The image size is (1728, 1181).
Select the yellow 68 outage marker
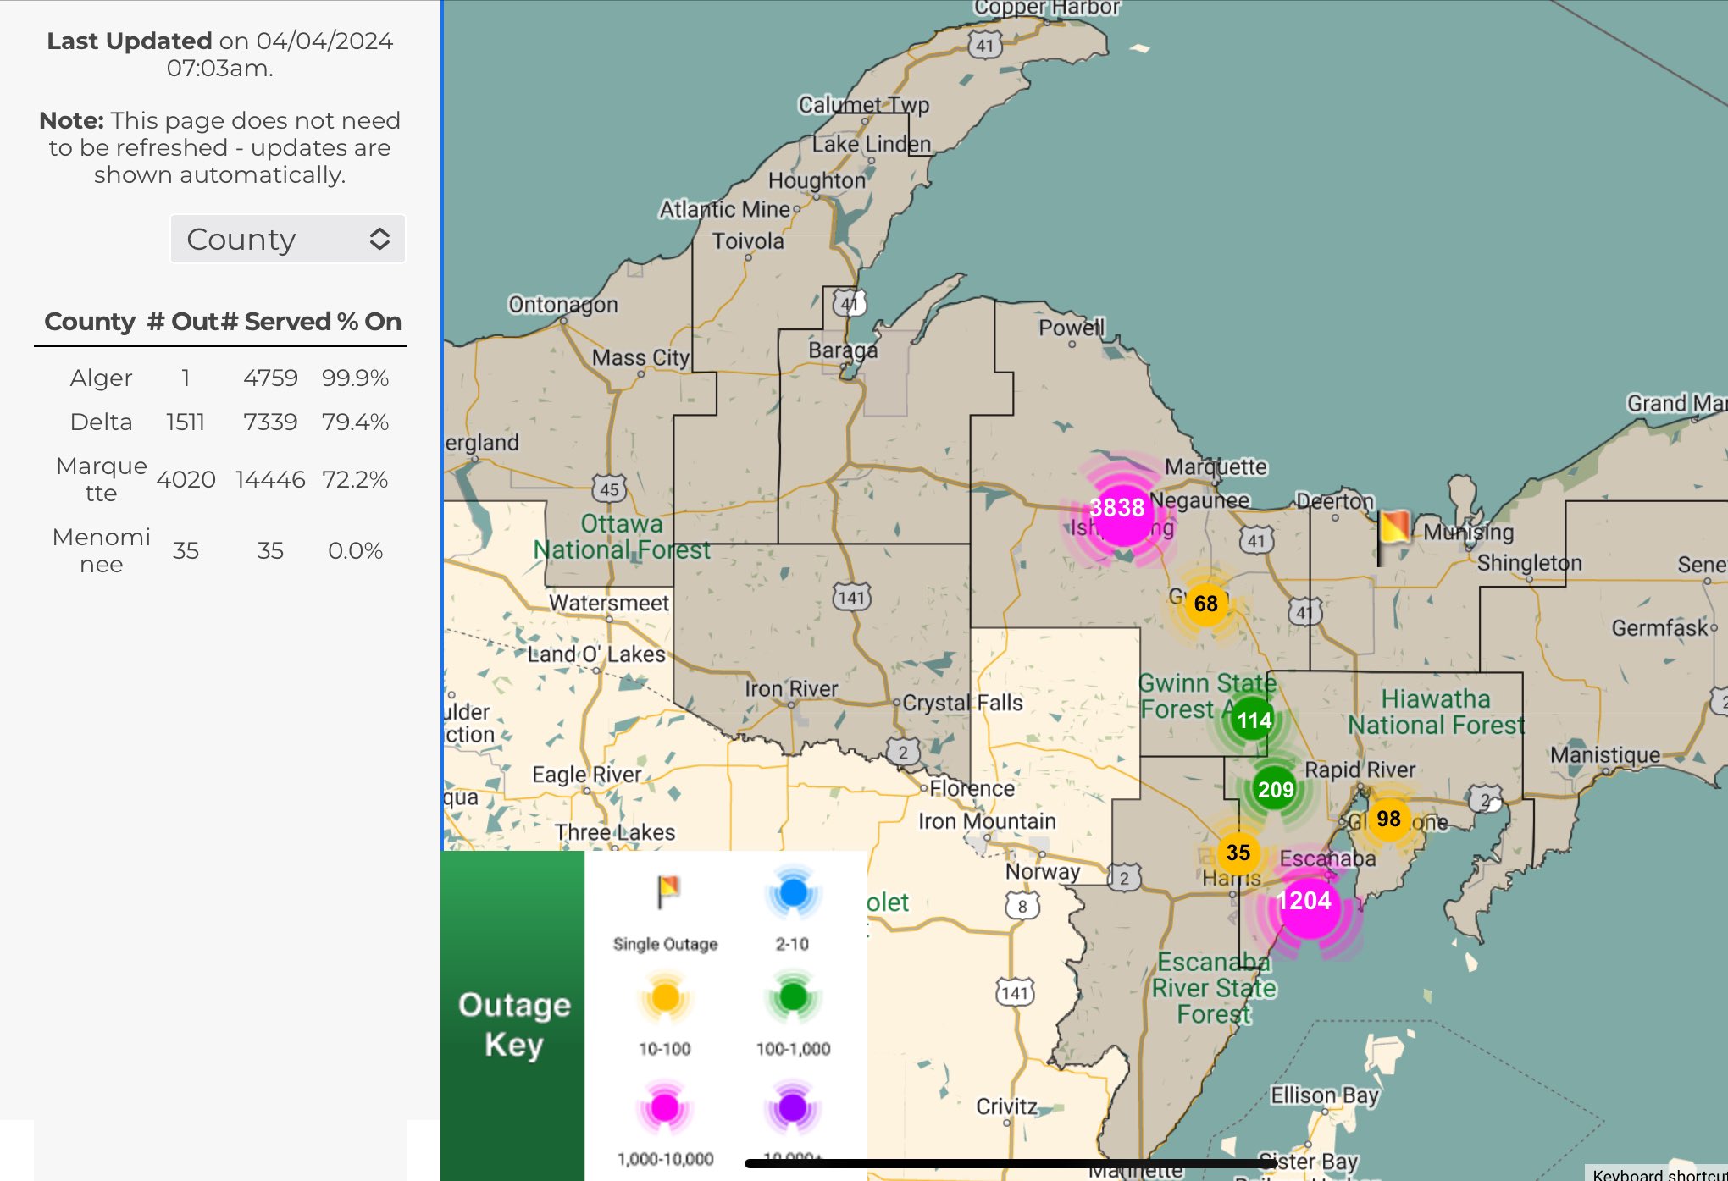tap(1205, 604)
